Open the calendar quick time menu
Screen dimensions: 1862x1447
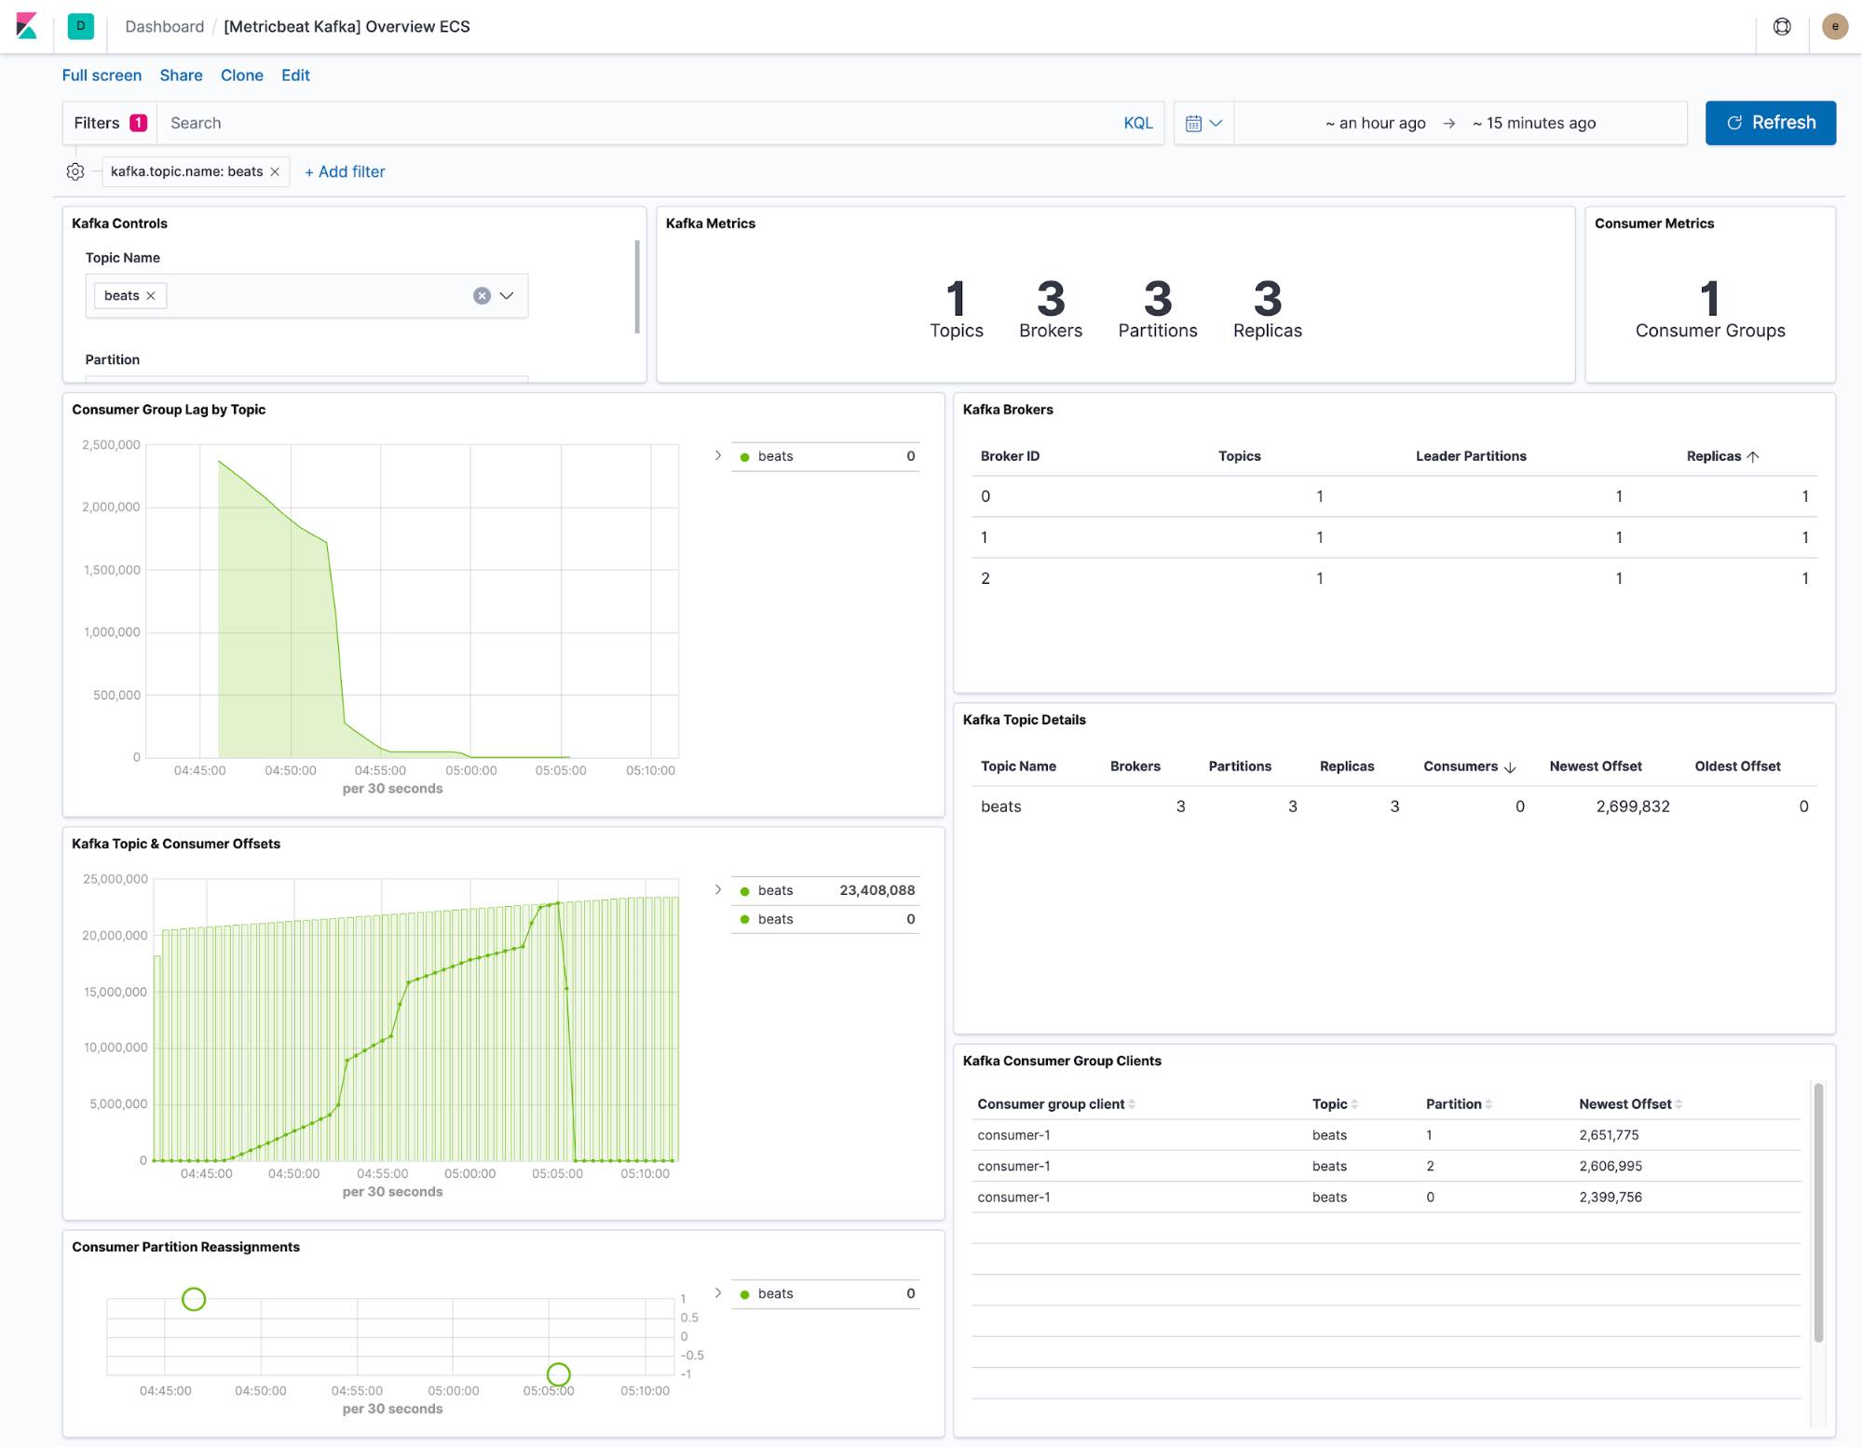click(1203, 123)
